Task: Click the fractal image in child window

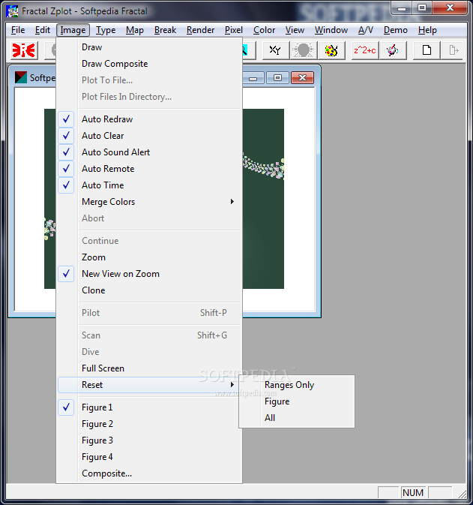Action: point(263,199)
